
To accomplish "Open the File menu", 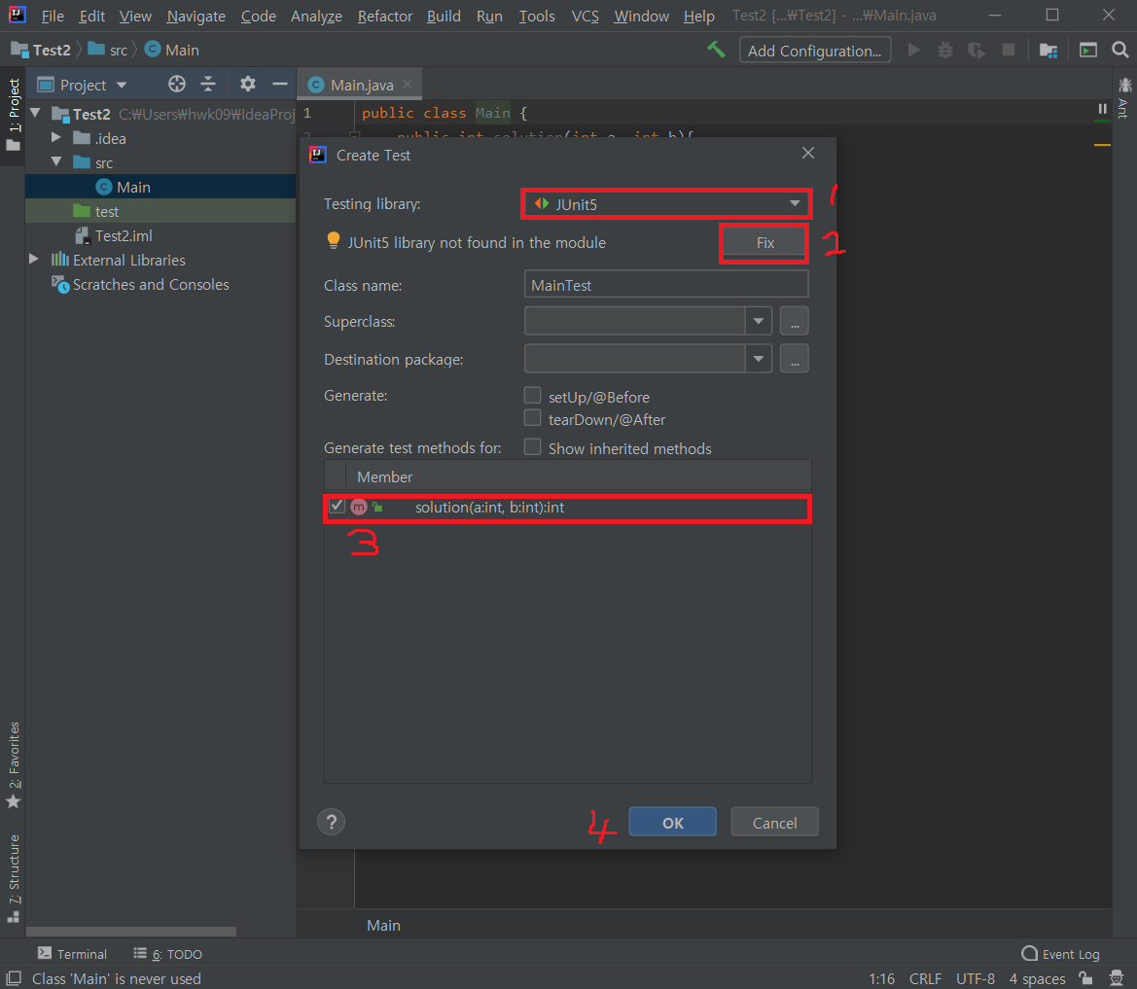I will click(x=53, y=16).
